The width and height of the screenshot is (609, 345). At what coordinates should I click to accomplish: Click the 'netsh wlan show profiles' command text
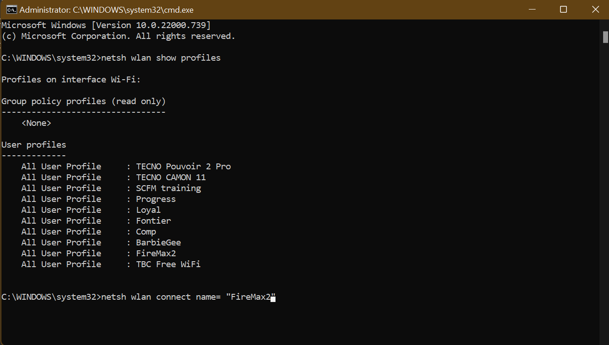[161, 58]
